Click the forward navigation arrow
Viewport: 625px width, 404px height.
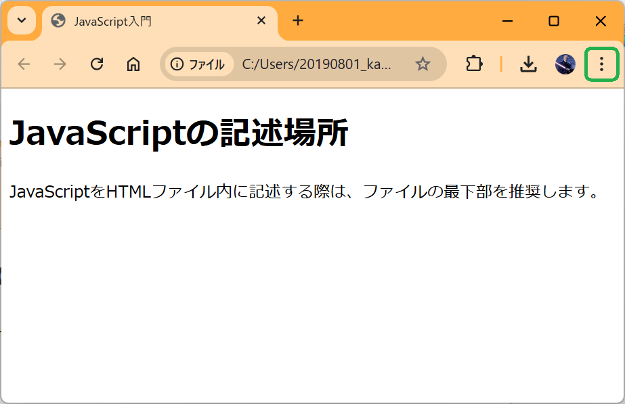[60, 64]
